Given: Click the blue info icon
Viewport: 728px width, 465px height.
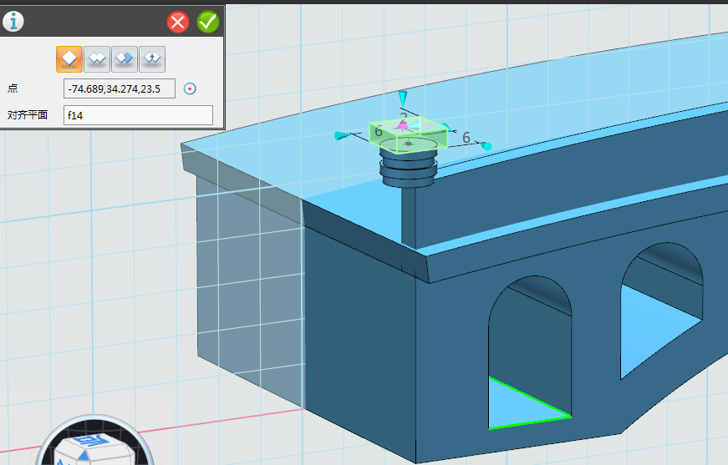Looking at the screenshot, I should click(x=13, y=22).
